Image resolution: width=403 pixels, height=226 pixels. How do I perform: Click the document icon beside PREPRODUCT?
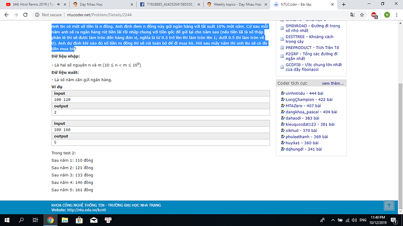tap(282, 48)
